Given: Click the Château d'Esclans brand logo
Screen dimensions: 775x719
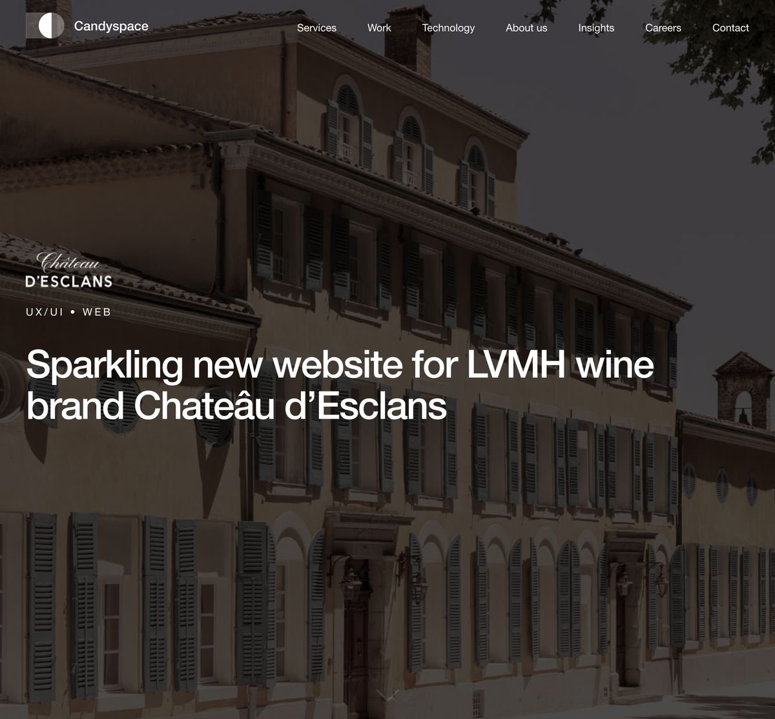Looking at the screenshot, I should pyautogui.click(x=68, y=270).
